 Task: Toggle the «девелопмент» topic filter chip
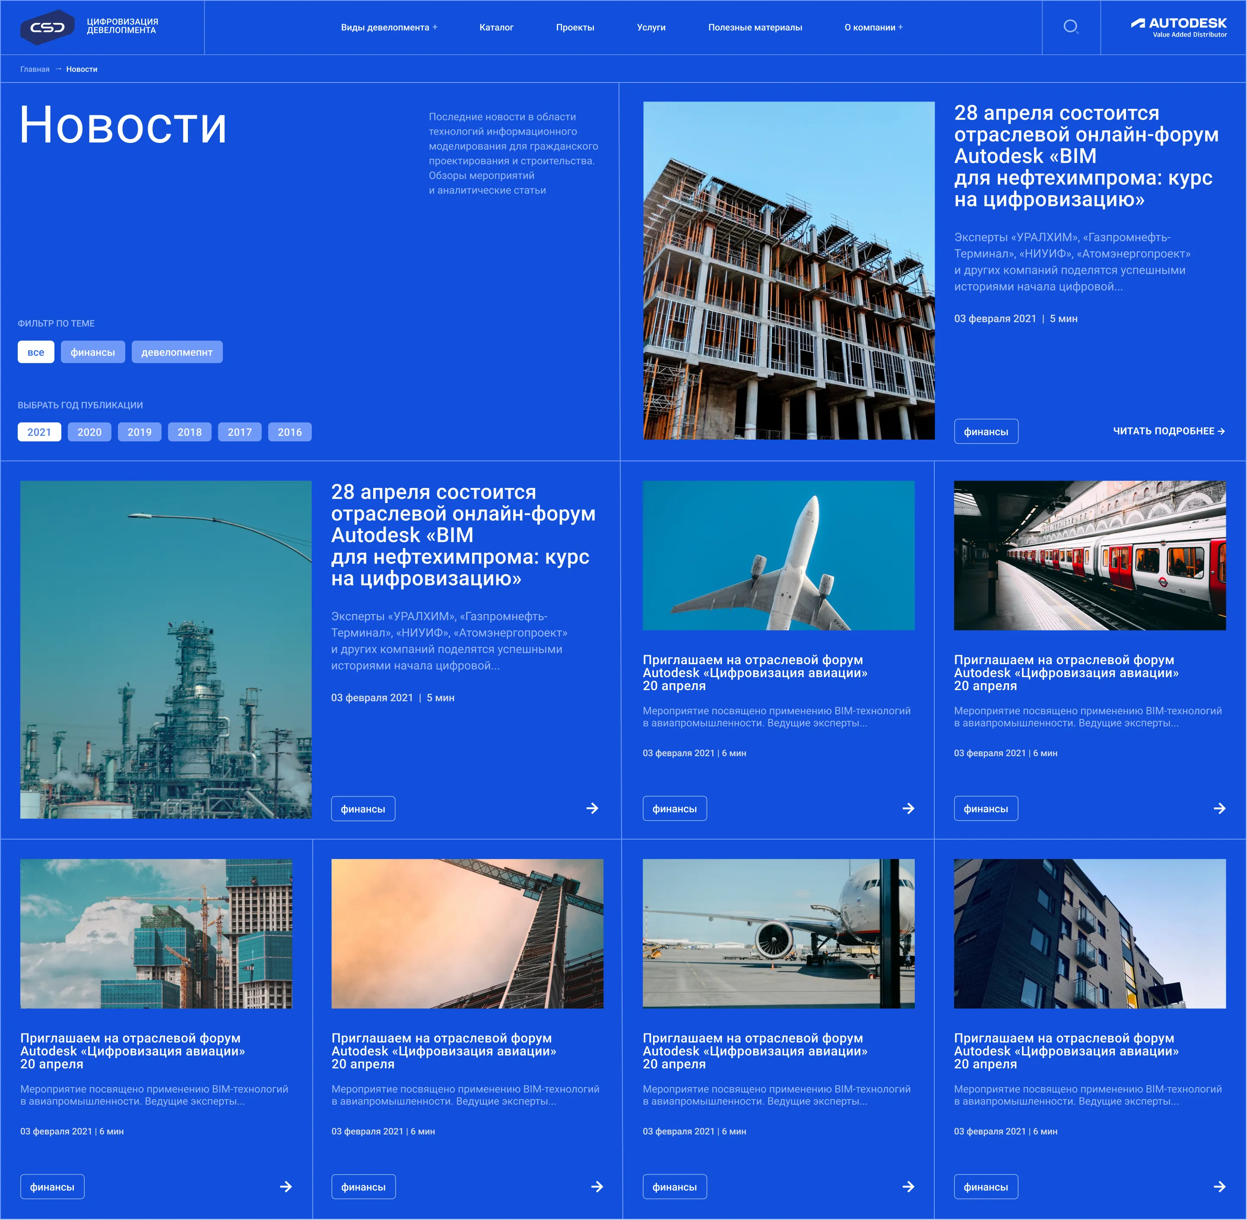(177, 352)
